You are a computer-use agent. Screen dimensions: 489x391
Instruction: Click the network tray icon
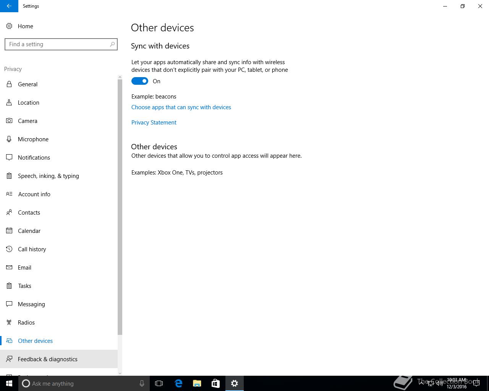(431, 383)
